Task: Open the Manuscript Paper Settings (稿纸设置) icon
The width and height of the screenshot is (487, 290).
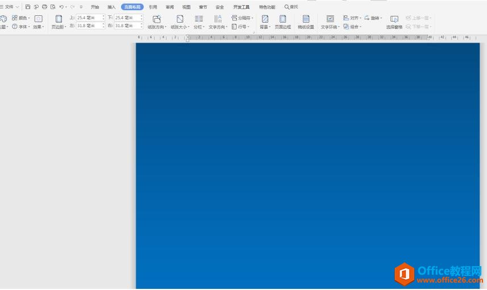Action: 306,19
